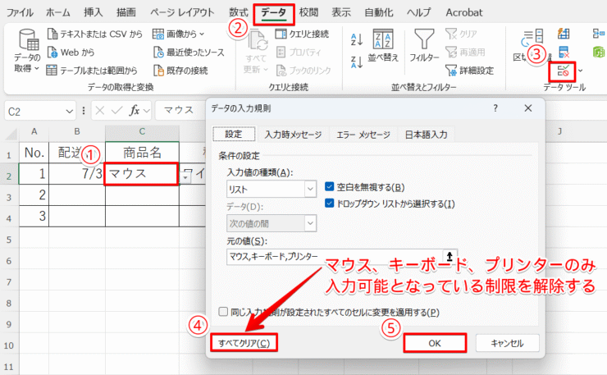The width and height of the screenshot is (607, 375).
Task: Click 再適用 reapply filter
Action: tap(465, 52)
